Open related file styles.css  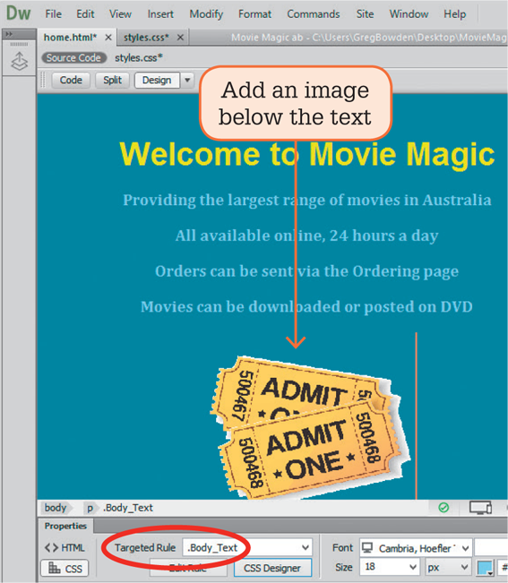(138, 58)
